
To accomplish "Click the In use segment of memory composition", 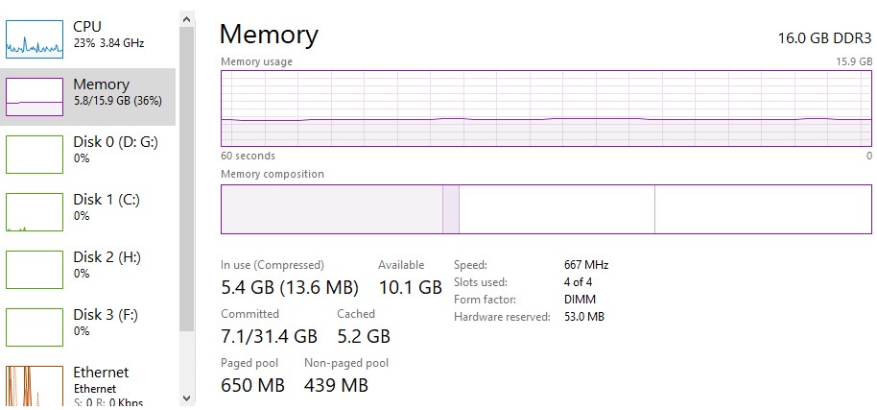I will click(331, 208).
